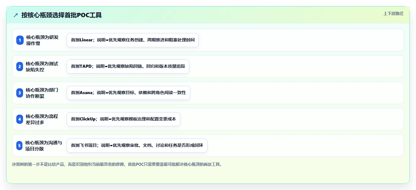Viewport: 416px width, 190px height.
Task: Click step number badge 4
Action: [20, 119]
